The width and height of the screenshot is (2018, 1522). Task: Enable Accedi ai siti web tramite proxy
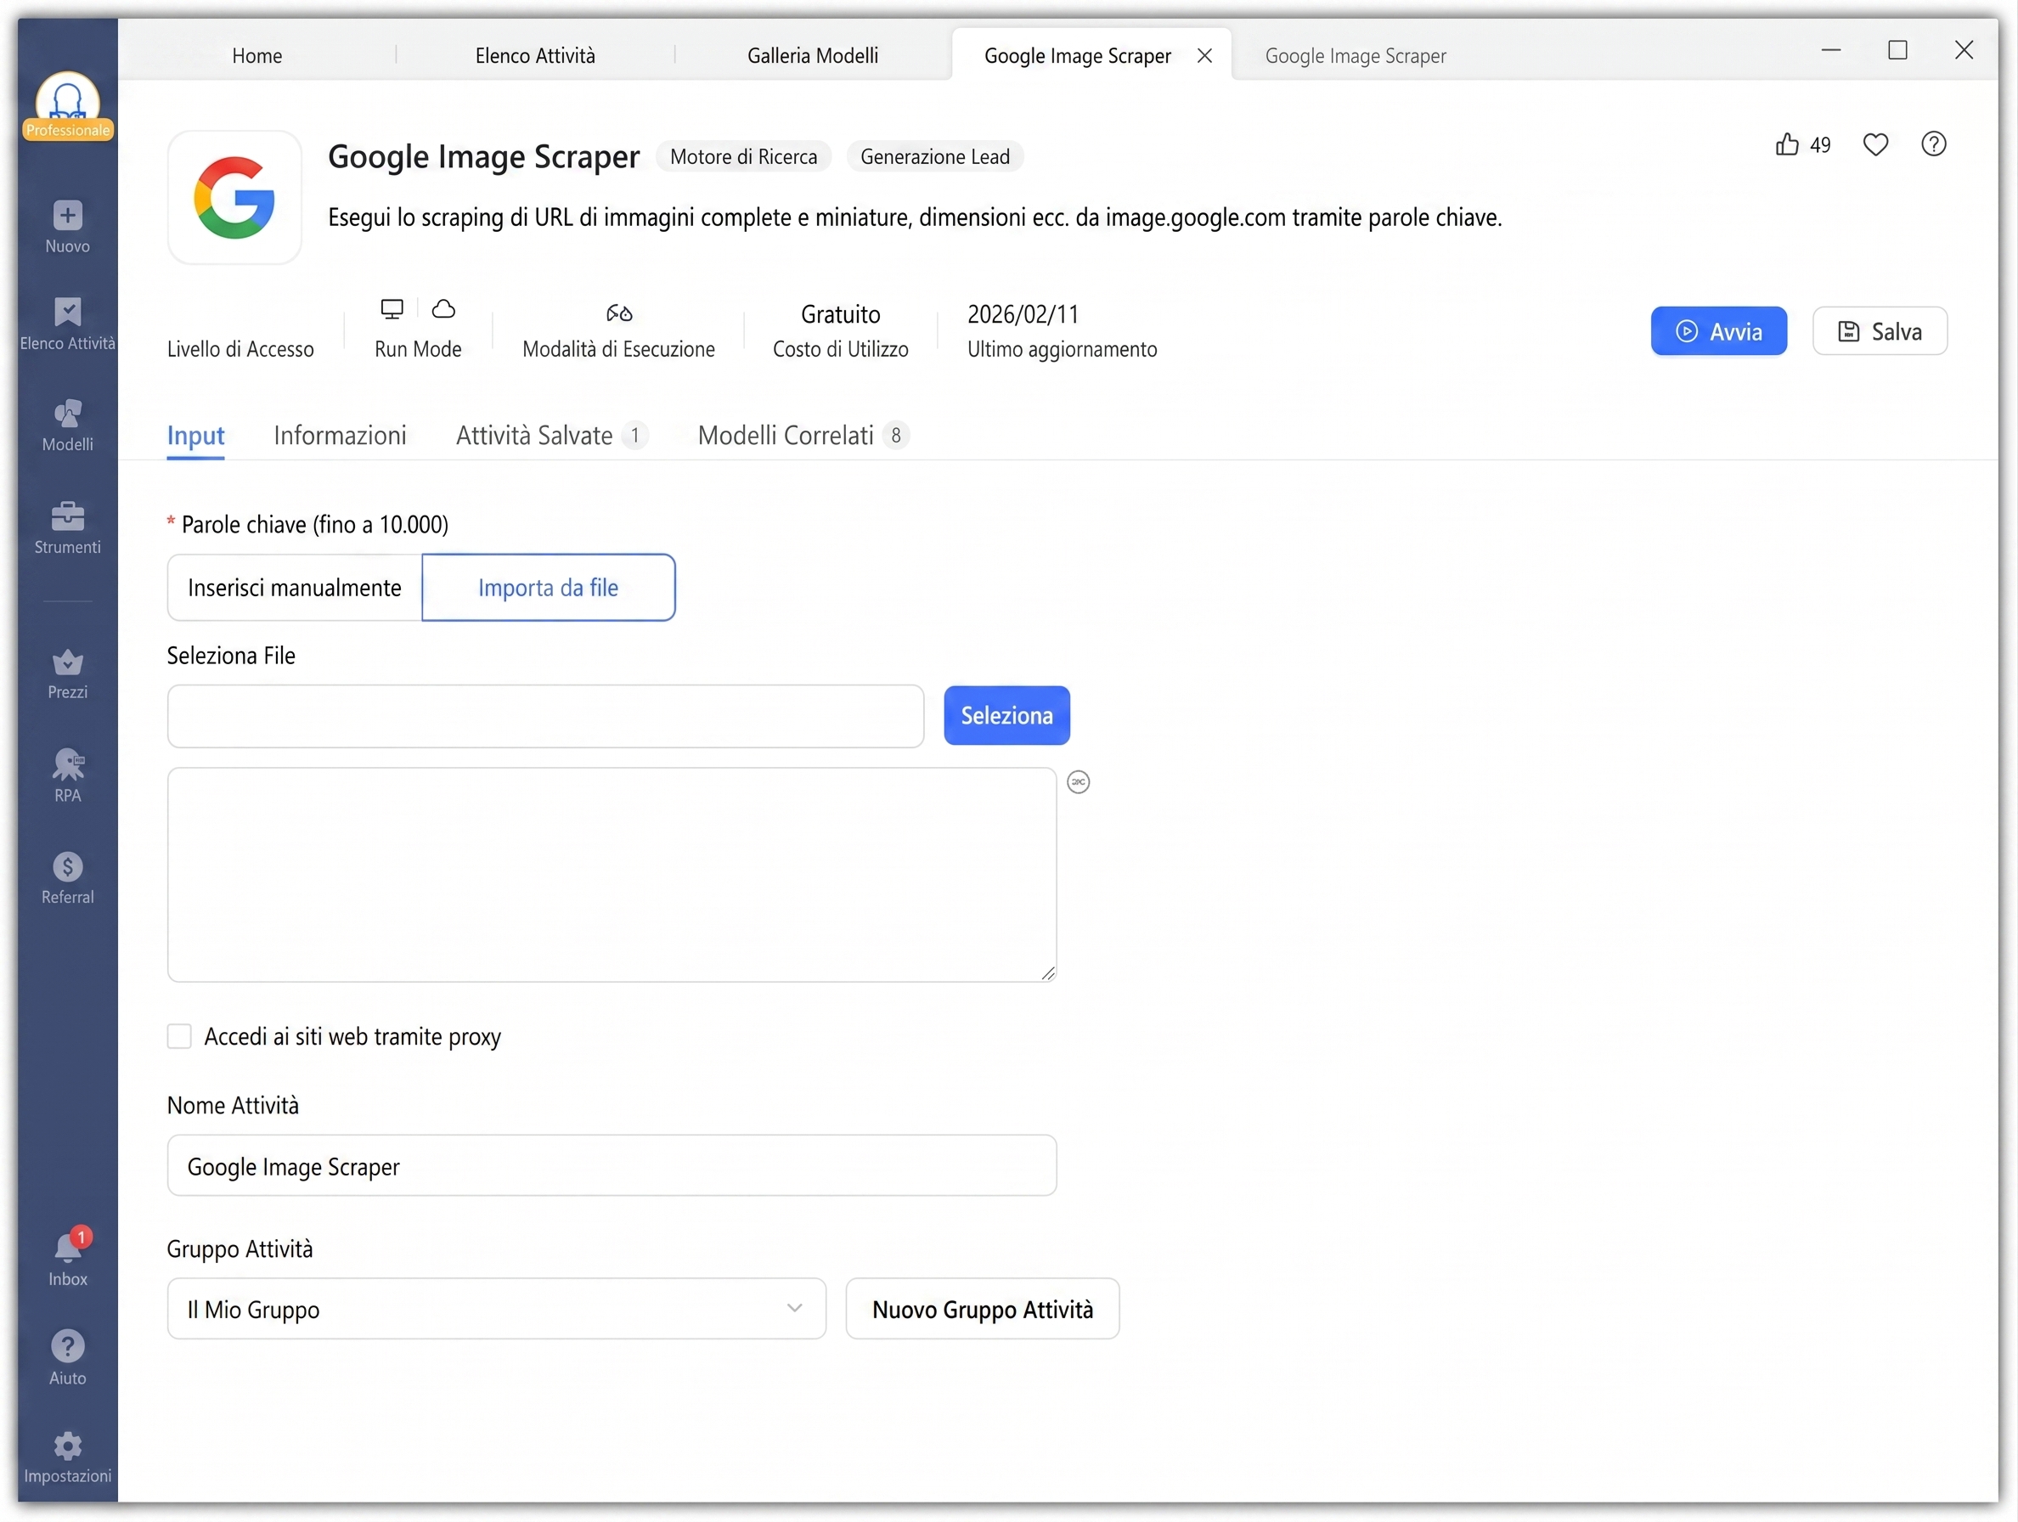(180, 1036)
